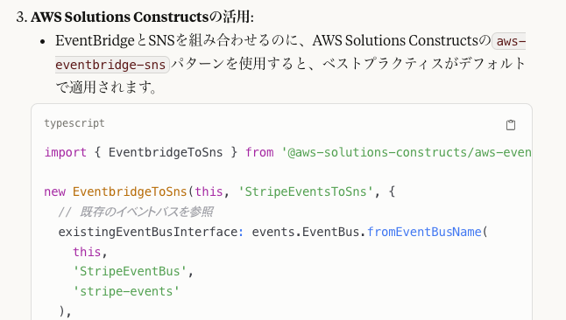Click the typescript language label
This screenshot has width=566, height=320.
pos(74,123)
